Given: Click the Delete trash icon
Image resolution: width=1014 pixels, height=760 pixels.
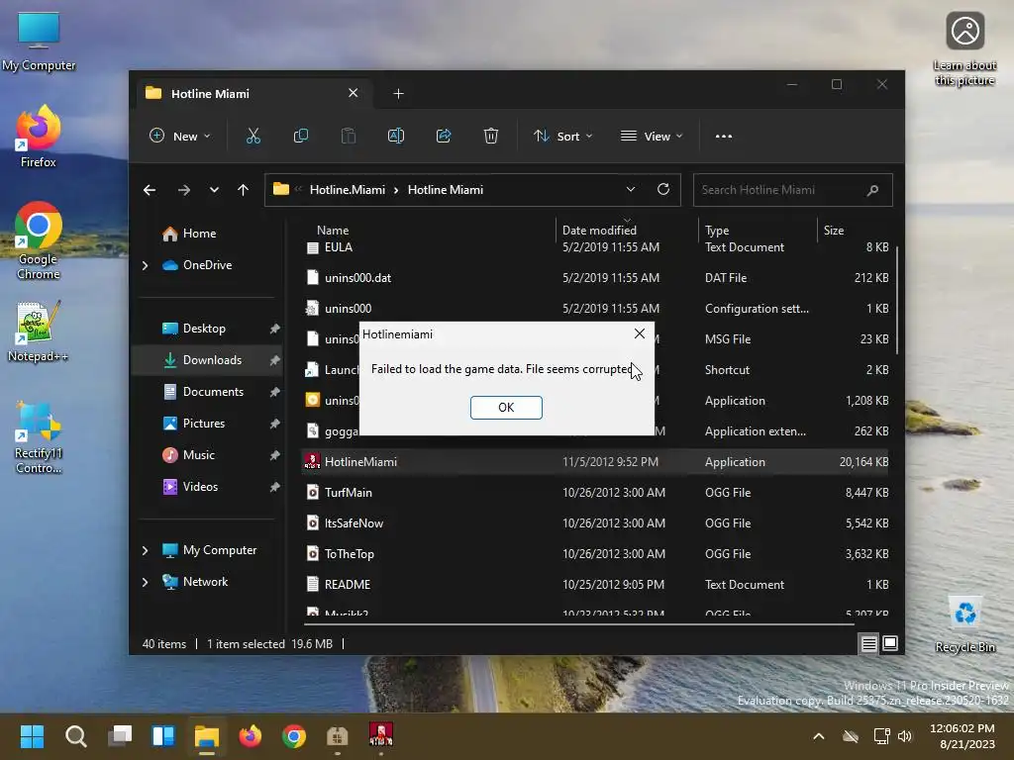Looking at the screenshot, I should pos(491,136).
